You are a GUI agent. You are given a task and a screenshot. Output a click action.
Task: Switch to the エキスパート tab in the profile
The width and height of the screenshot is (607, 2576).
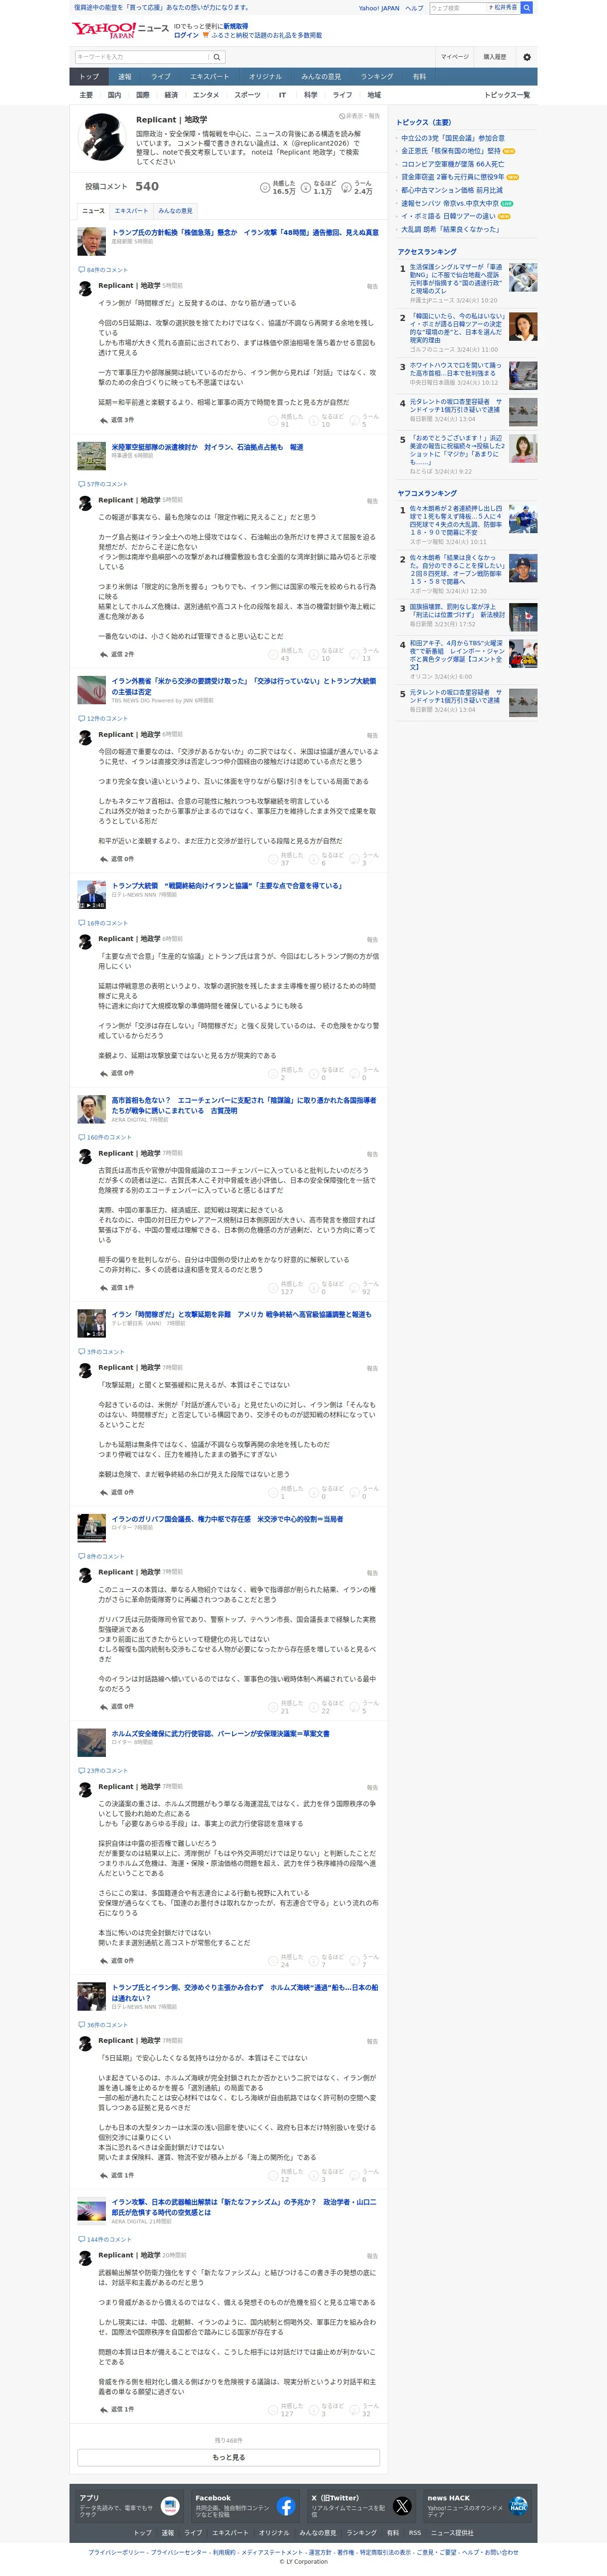coord(131,211)
